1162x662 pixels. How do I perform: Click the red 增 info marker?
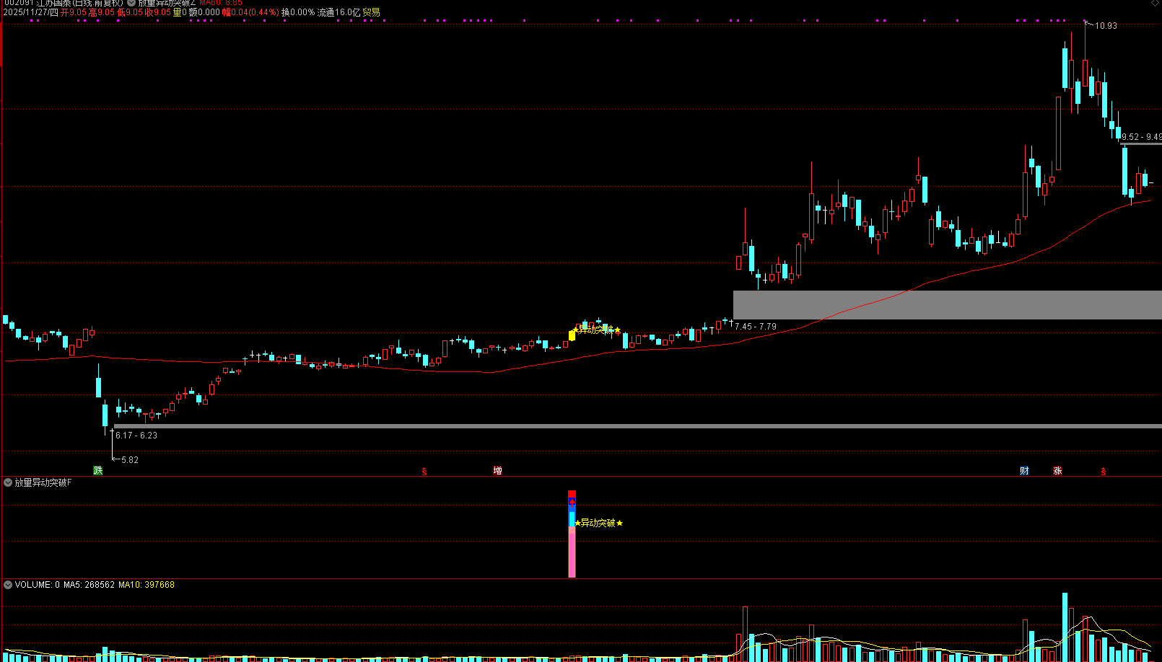(497, 471)
